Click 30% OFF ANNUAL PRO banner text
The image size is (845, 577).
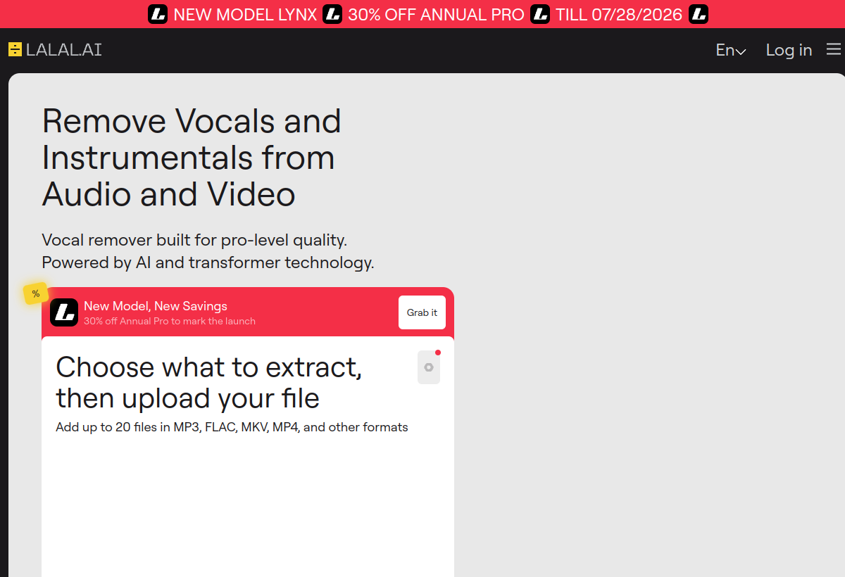pyautogui.click(x=436, y=14)
